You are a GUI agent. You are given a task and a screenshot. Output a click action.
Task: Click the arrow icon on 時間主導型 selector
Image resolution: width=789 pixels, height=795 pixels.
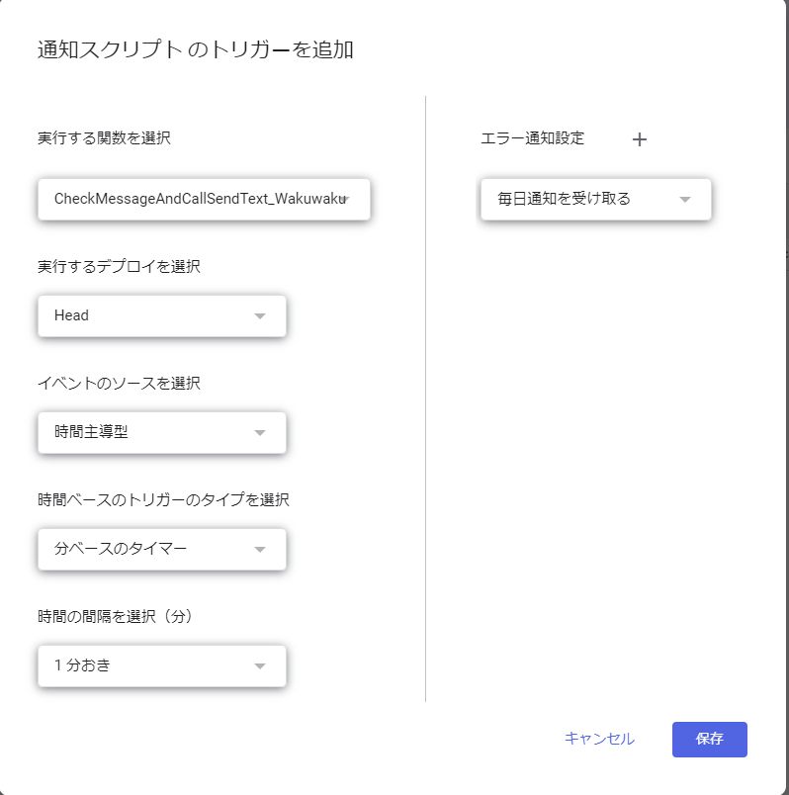point(259,432)
